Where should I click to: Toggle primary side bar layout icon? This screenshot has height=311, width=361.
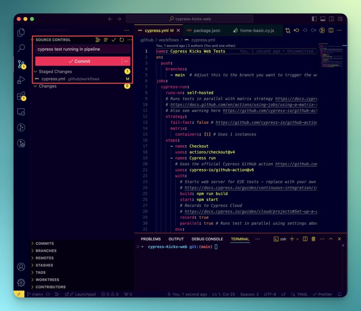click(x=314, y=19)
